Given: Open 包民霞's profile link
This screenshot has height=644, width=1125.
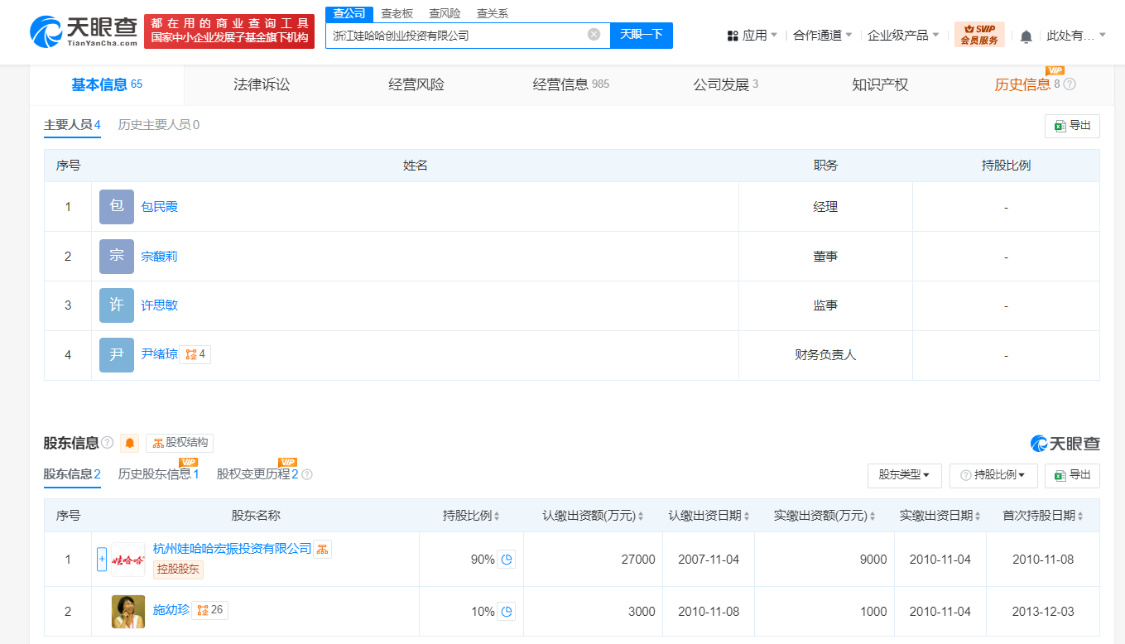Looking at the screenshot, I should click(x=159, y=207).
